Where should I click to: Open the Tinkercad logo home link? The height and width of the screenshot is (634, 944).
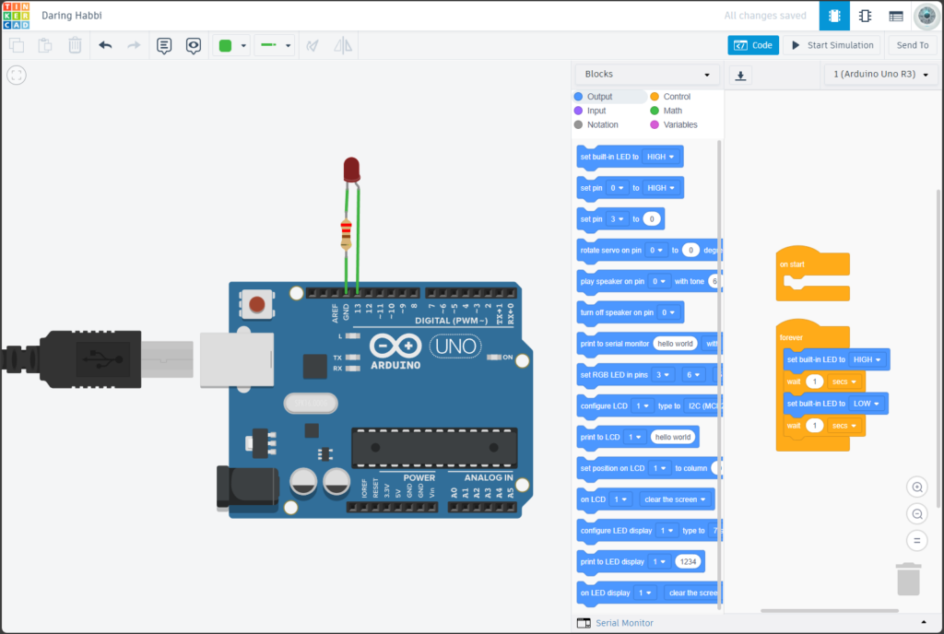click(17, 16)
